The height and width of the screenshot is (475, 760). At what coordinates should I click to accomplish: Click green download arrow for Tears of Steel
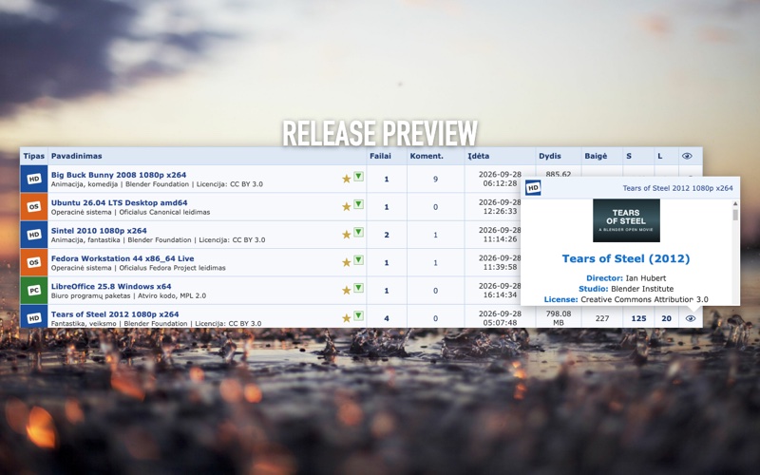pyautogui.click(x=359, y=315)
